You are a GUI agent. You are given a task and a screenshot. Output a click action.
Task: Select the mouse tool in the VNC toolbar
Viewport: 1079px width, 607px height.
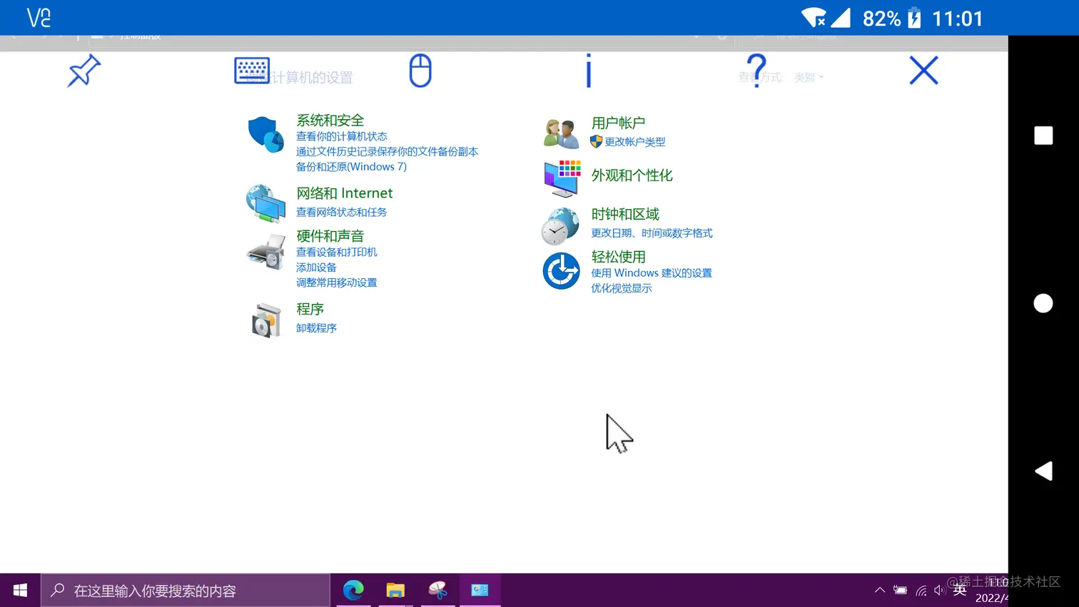coord(420,70)
